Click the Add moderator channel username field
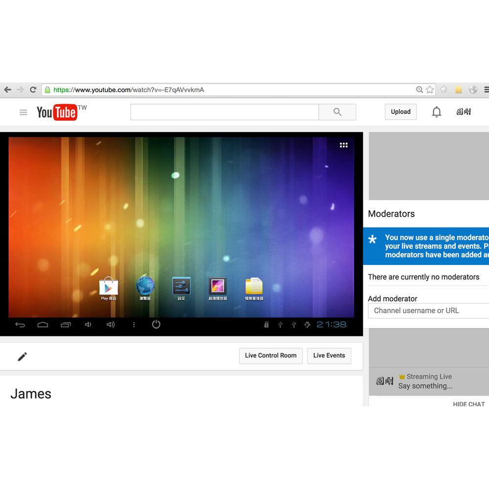Screen dimensions: 489x489 tap(428, 311)
